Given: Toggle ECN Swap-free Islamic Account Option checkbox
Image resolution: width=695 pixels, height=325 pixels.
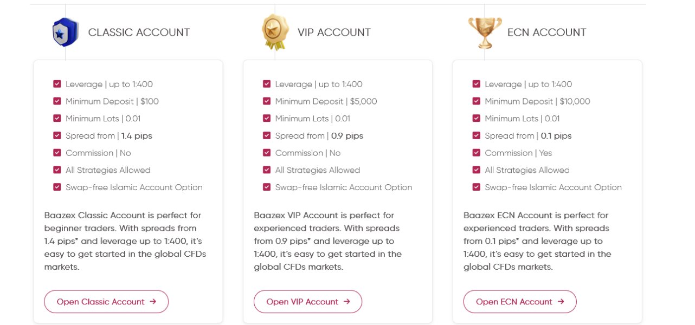Looking at the screenshot, I should [477, 187].
